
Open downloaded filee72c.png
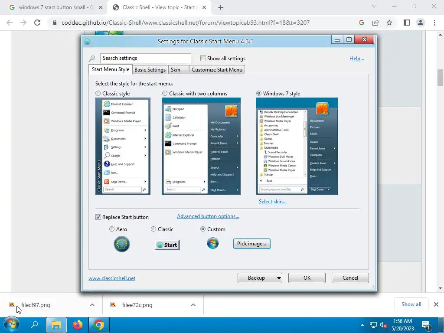point(137,305)
